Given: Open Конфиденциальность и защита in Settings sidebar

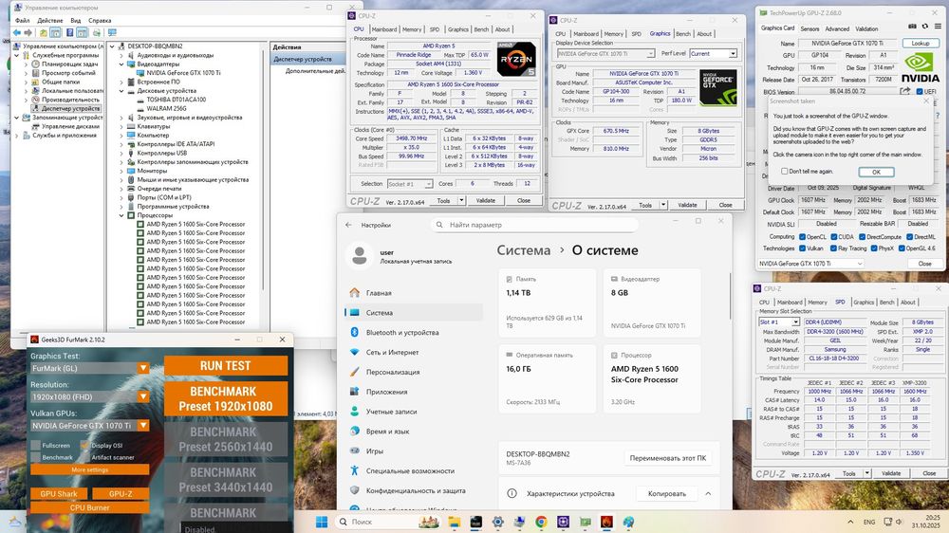Looking at the screenshot, I should pos(414,490).
